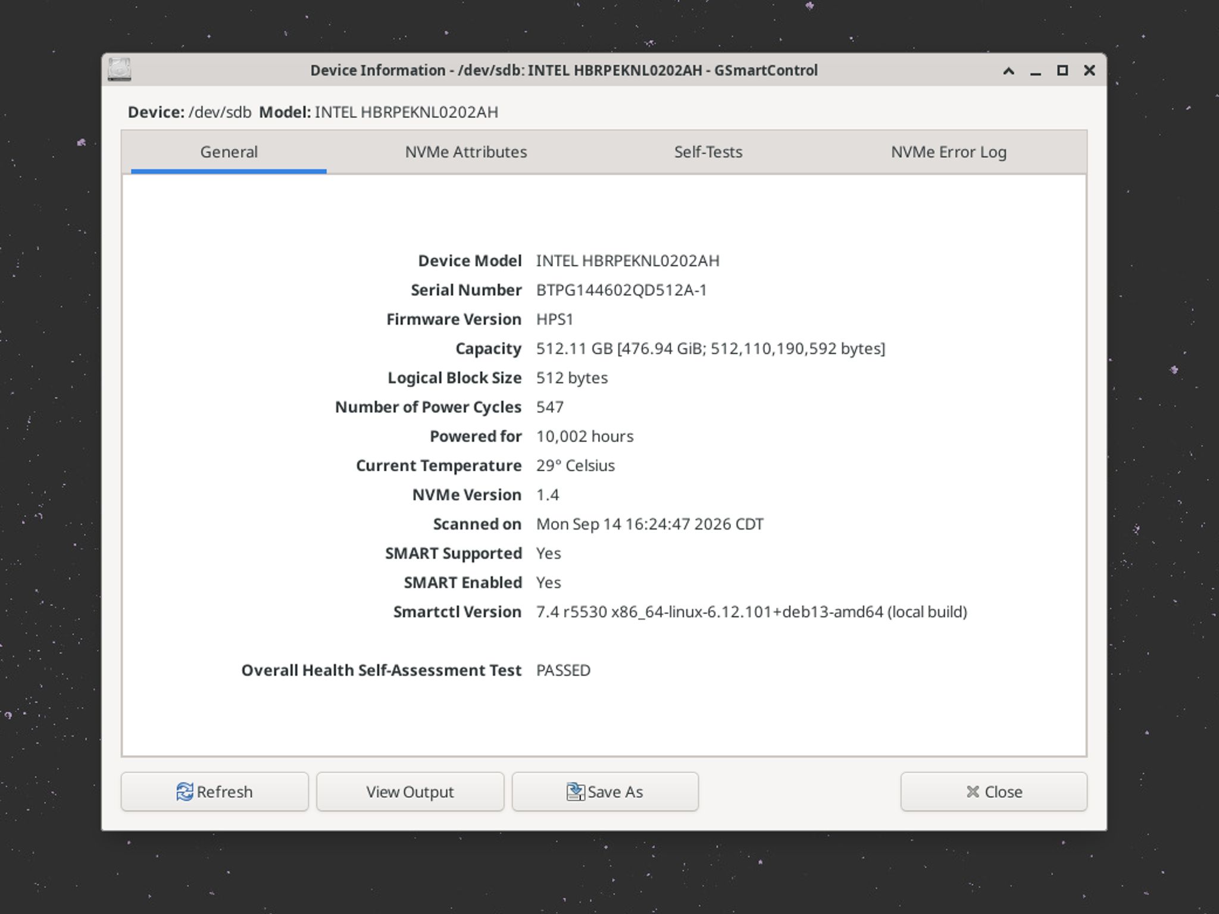Click the roll-up arrow in the title bar
The width and height of the screenshot is (1219, 914).
tap(1008, 71)
